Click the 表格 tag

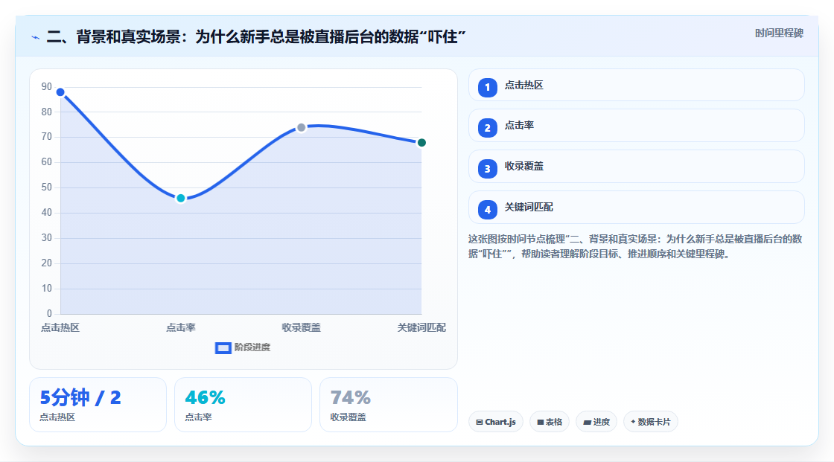click(550, 422)
